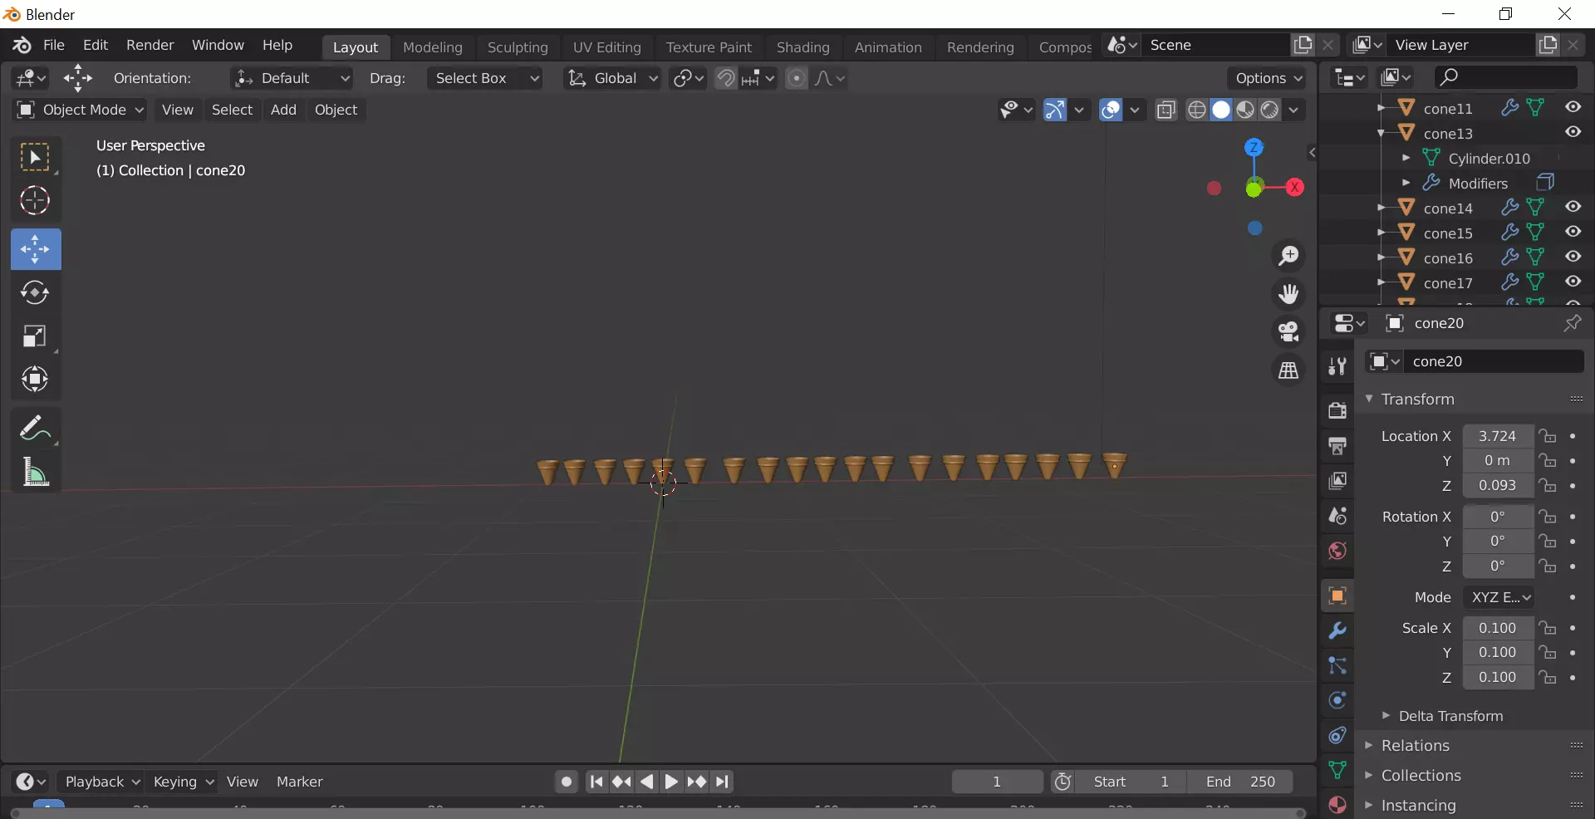Adjust the End frame 250 field
Viewport: 1595px width, 819px height.
pyautogui.click(x=1241, y=782)
